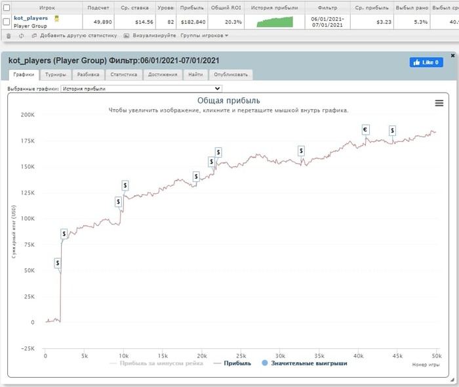459x387 pixels.
Task: Click the green profit history sparkline
Action: (275, 22)
